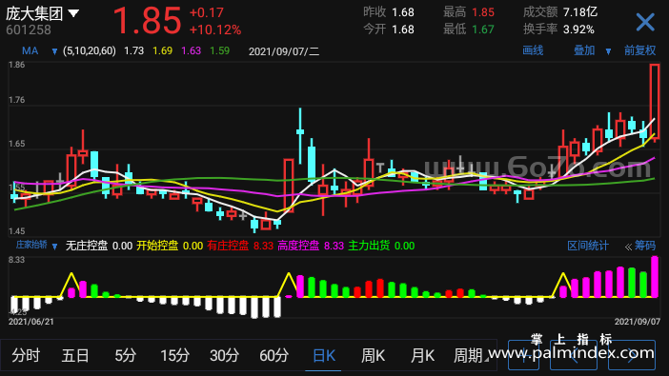Viewport: 669px width, 376px height.
Task: Select the 30分 timeframe tab
Action: point(224,355)
